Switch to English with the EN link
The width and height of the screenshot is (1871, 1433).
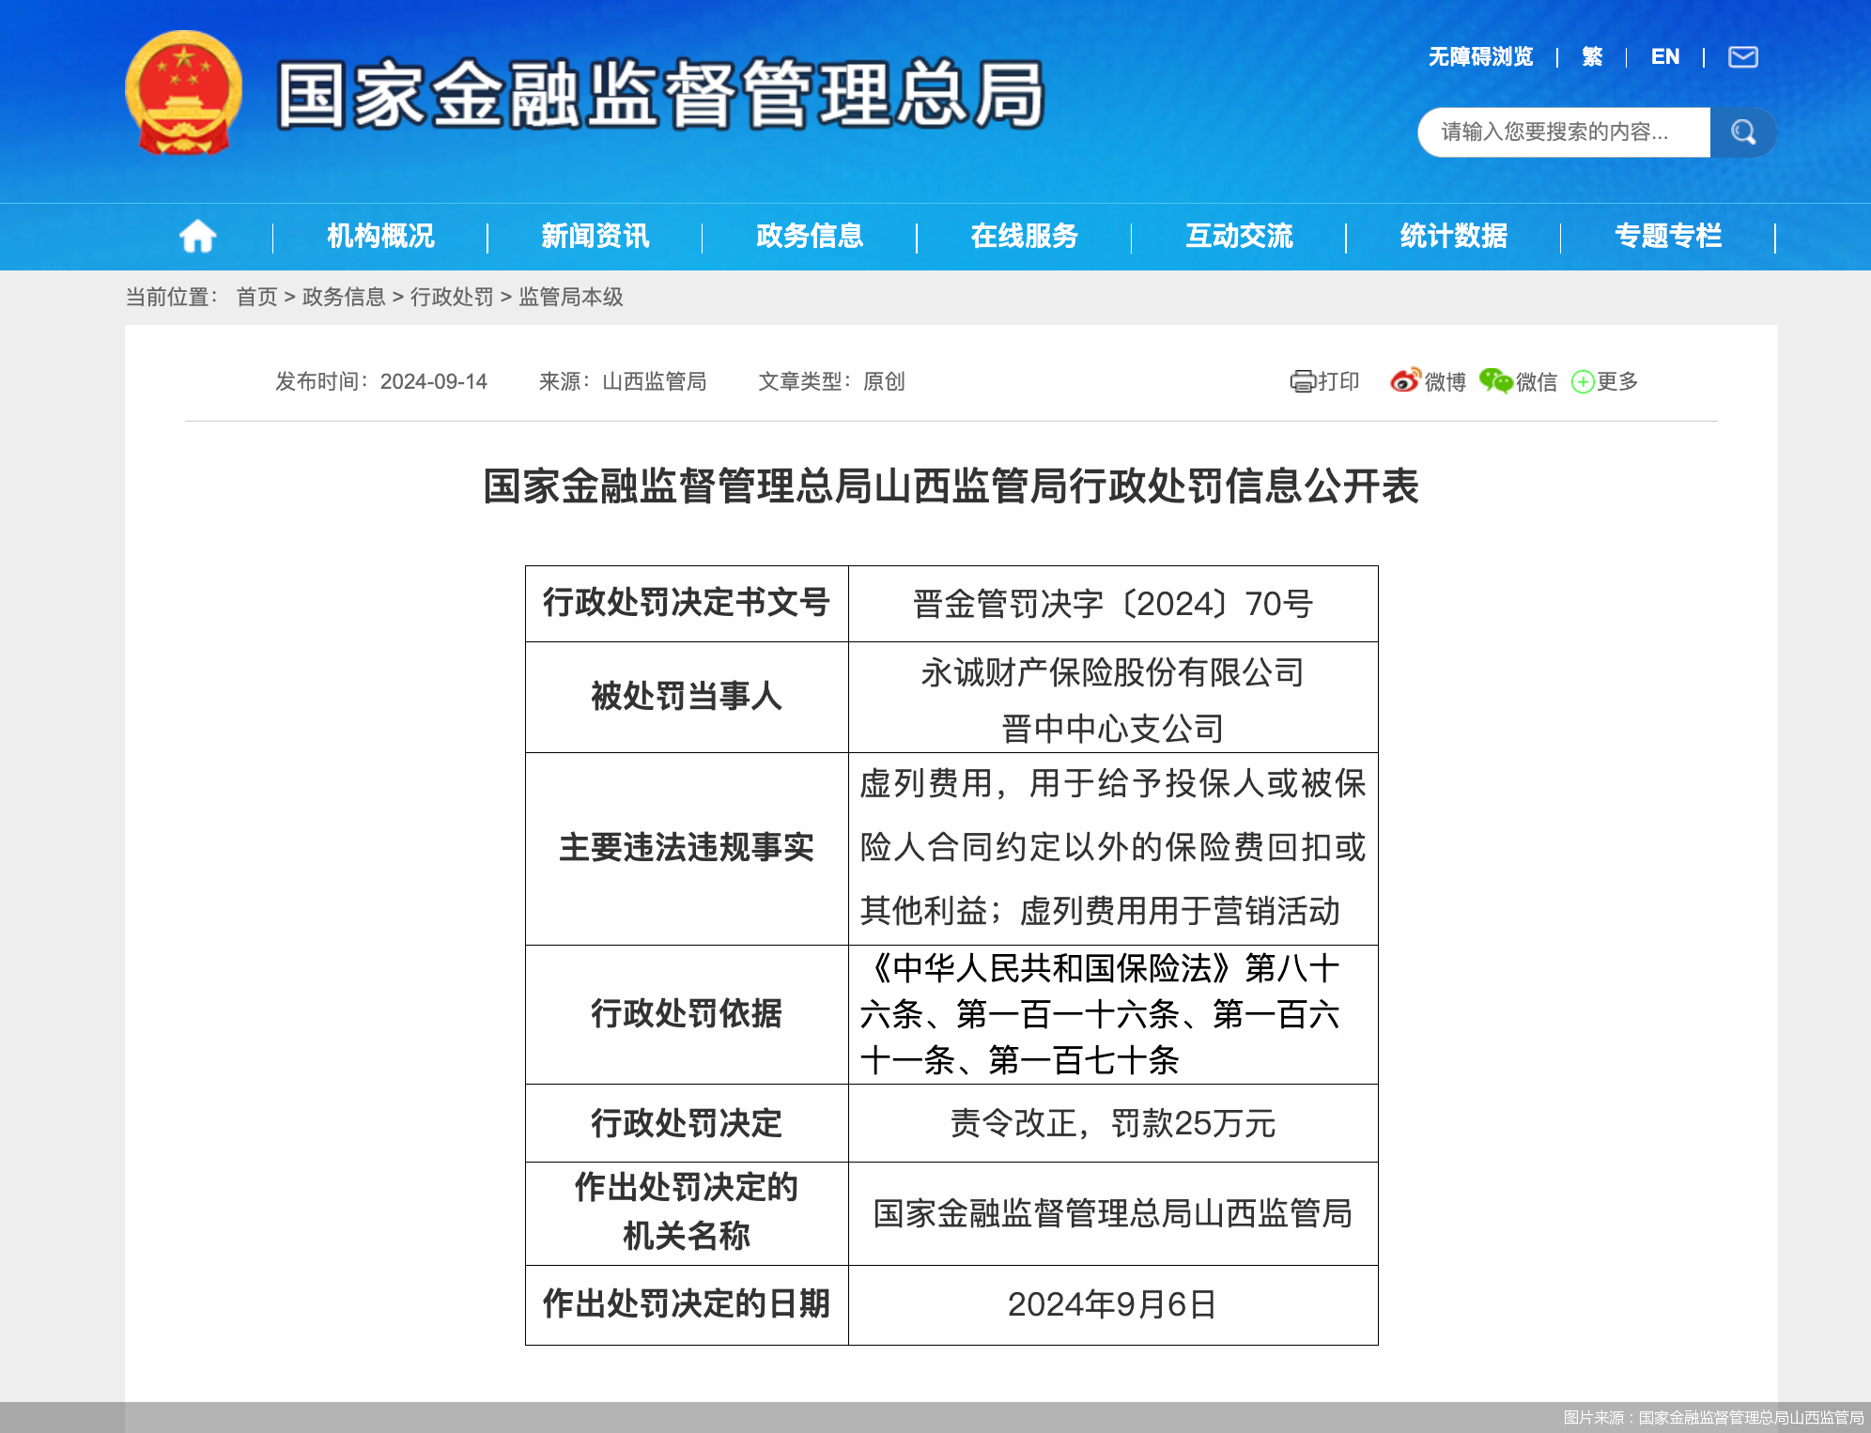pos(1666,57)
